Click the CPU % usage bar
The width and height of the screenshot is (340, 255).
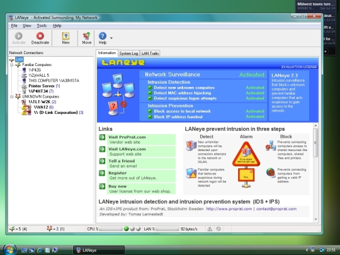tap(111, 229)
